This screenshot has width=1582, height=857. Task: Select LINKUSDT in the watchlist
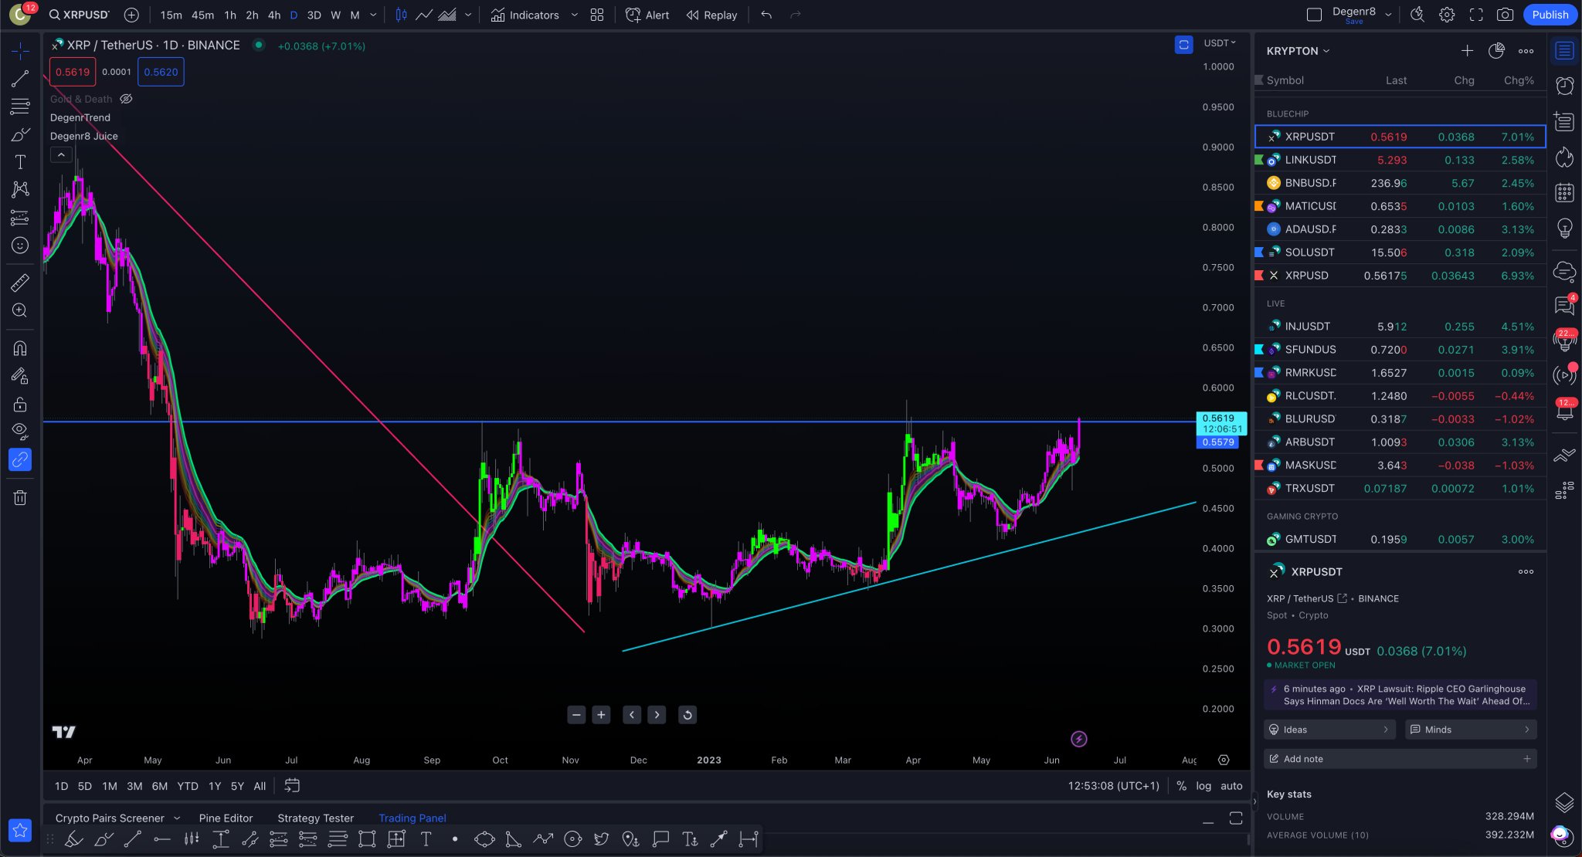click(1400, 160)
